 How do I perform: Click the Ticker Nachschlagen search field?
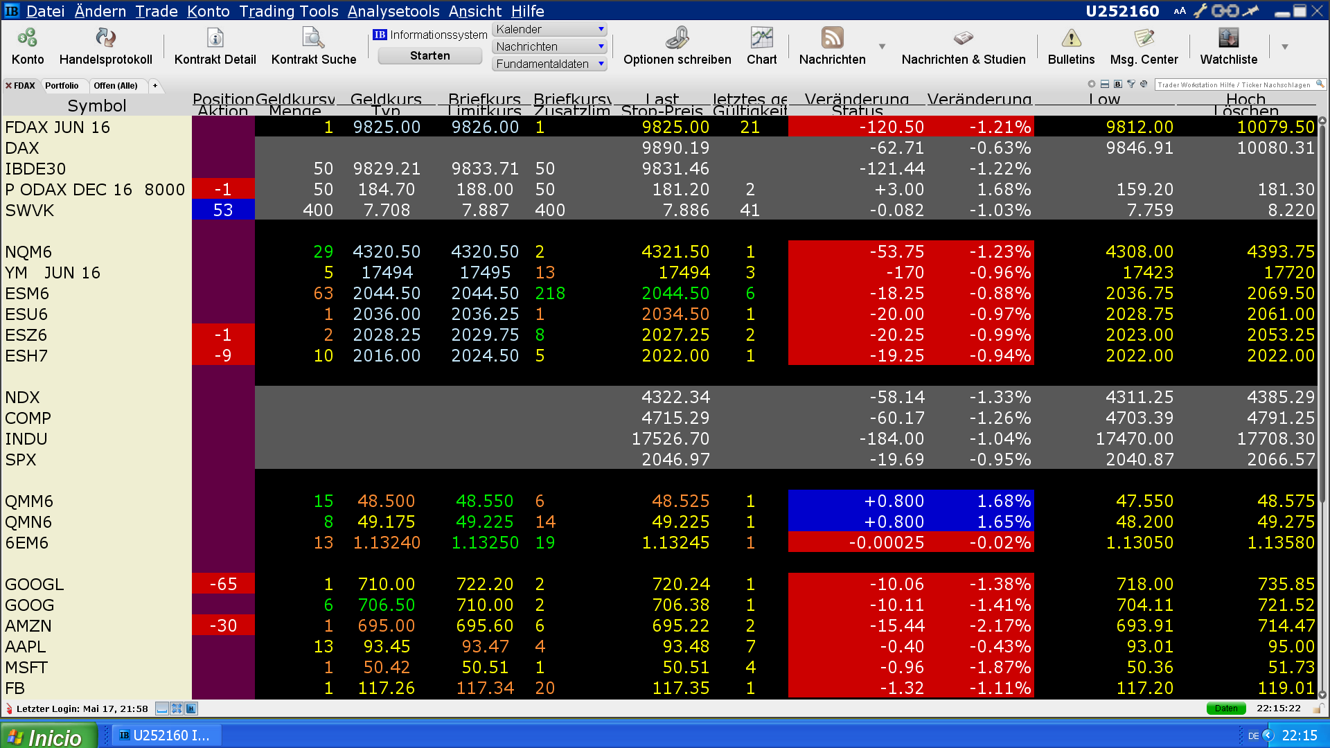(1234, 84)
